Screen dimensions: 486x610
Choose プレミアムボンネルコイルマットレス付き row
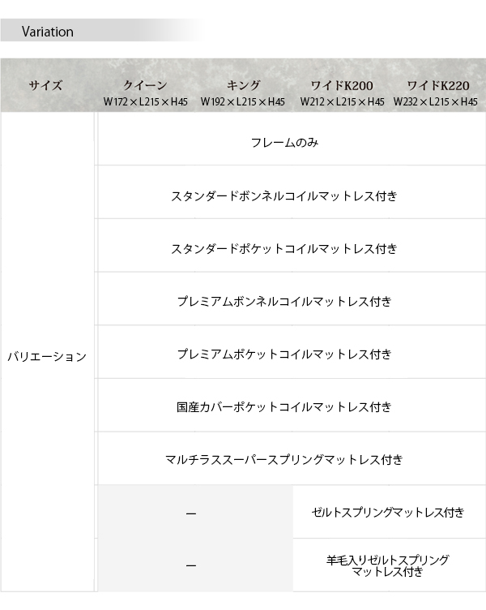coord(292,299)
